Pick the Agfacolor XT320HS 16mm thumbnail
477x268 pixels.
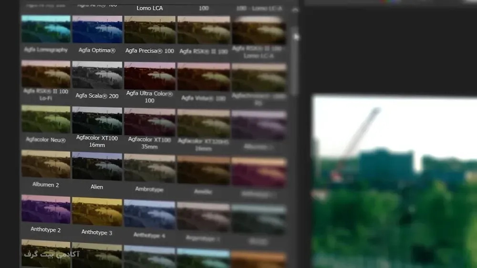(x=204, y=124)
